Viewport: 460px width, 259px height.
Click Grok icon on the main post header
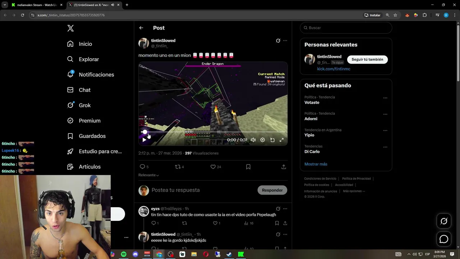[x=278, y=41]
